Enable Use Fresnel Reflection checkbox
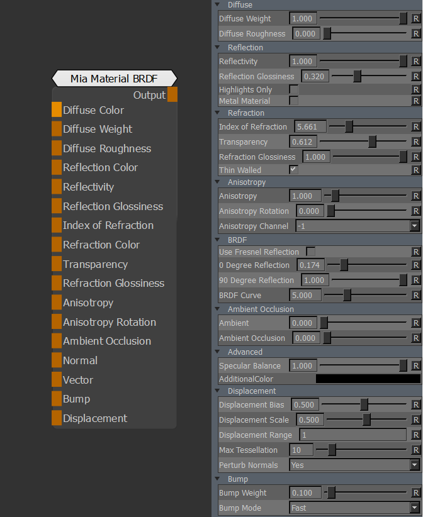The width and height of the screenshot is (423, 517). (x=311, y=252)
